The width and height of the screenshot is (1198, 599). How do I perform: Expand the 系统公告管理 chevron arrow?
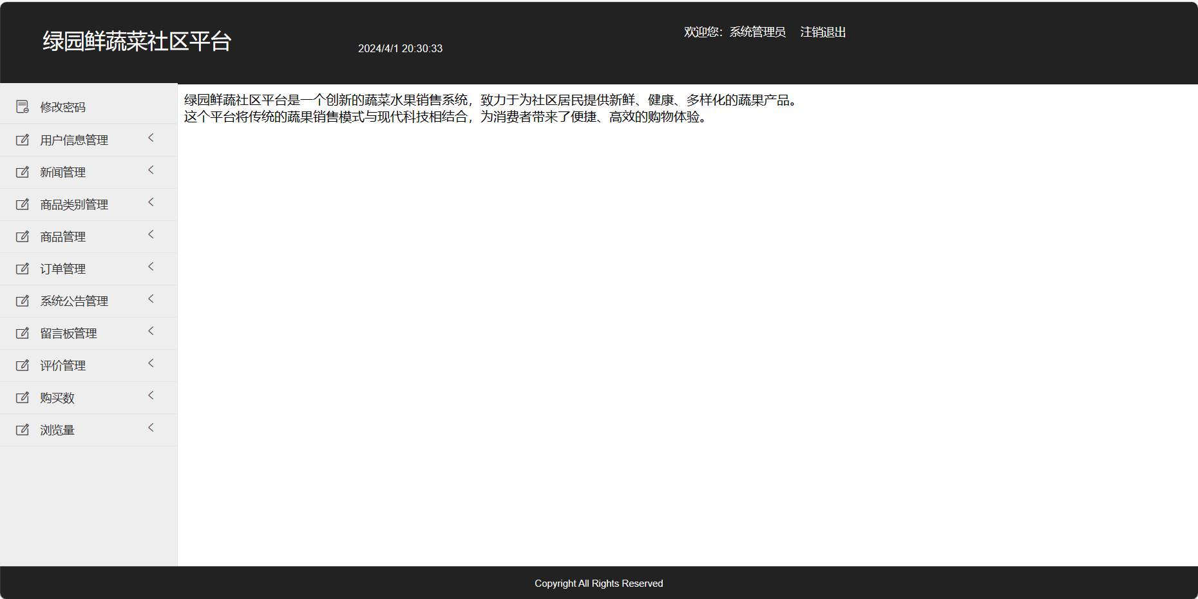[151, 299]
